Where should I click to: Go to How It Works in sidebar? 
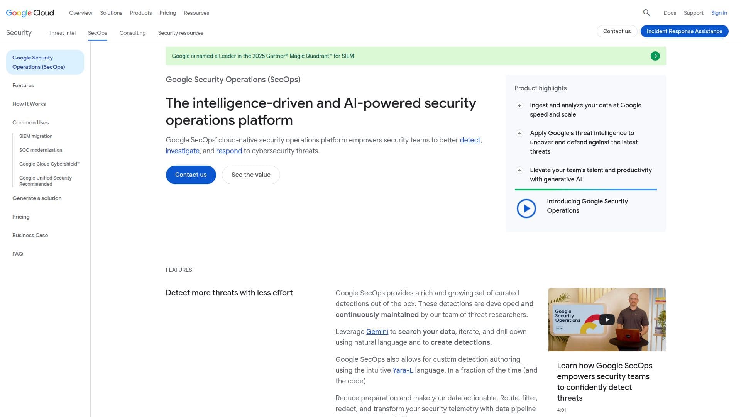[x=29, y=104]
